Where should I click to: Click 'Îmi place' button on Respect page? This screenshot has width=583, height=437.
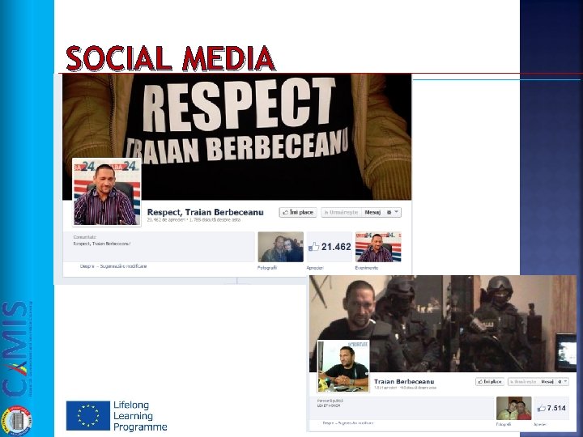coord(298,212)
